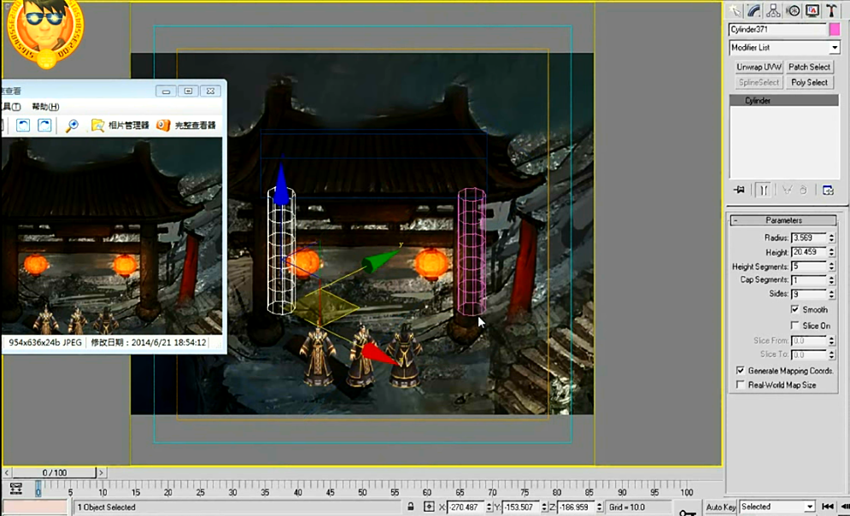Click the Set Keys key icon
The width and height of the screenshot is (850, 516).
pyautogui.click(x=688, y=512)
